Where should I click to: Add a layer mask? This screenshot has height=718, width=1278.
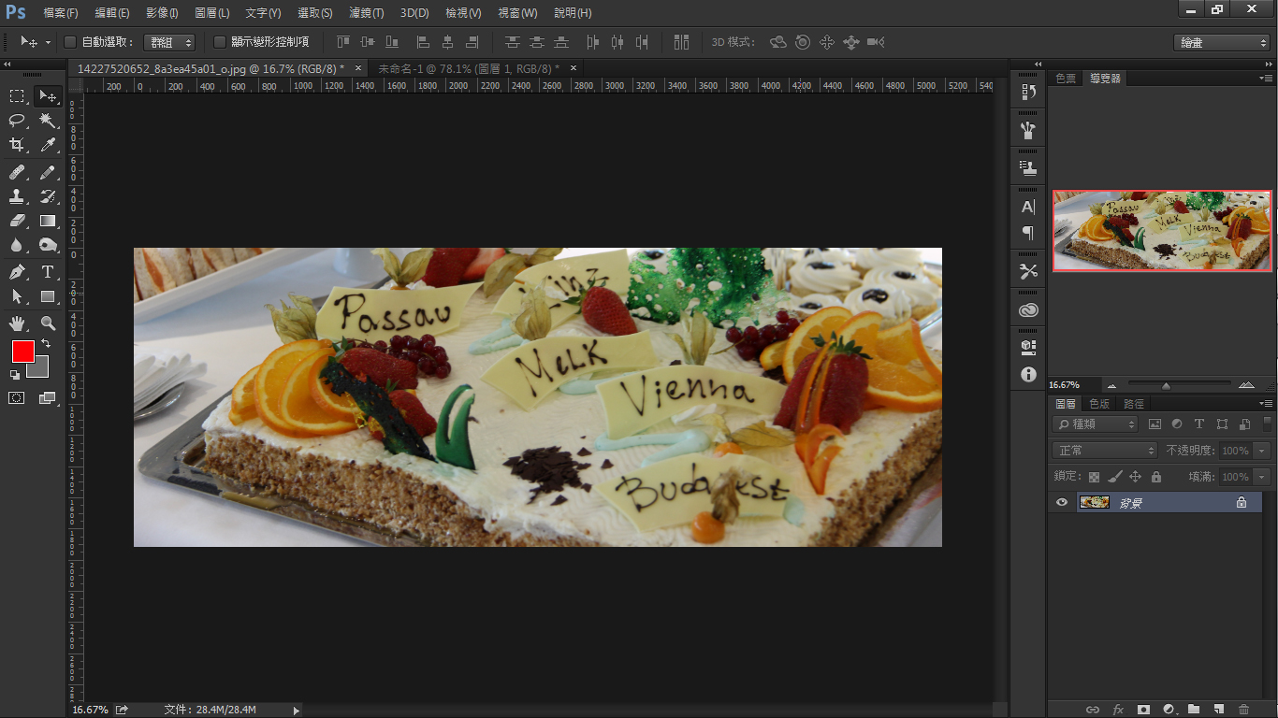pos(1143,710)
